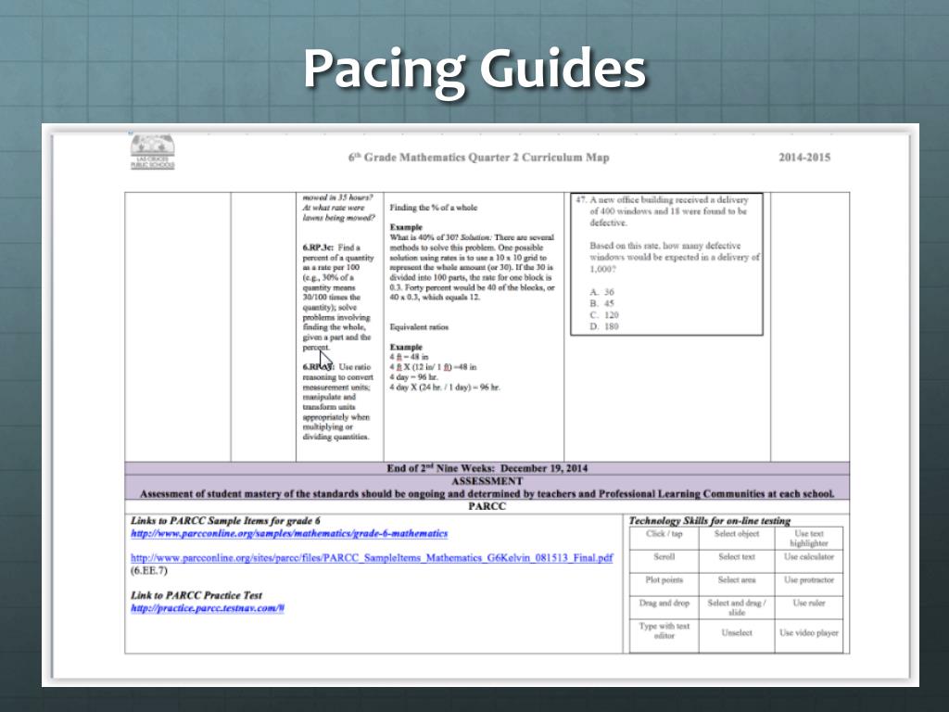949x712 pixels.
Task: Click the '4 day = 96 hr.' example line
Action: pos(413,377)
